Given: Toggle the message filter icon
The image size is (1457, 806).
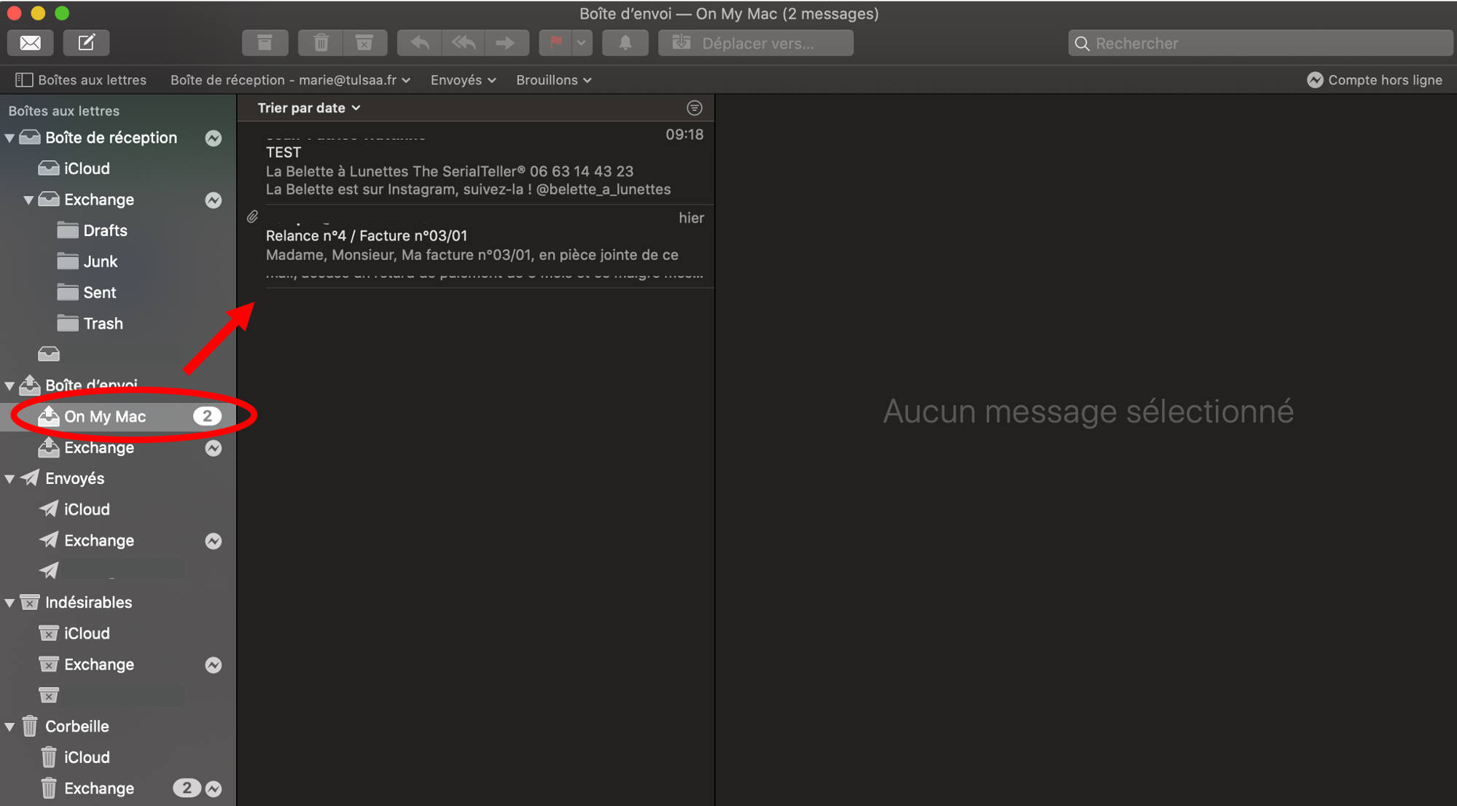Looking at the screenshot, I should (x=694, y=108).
